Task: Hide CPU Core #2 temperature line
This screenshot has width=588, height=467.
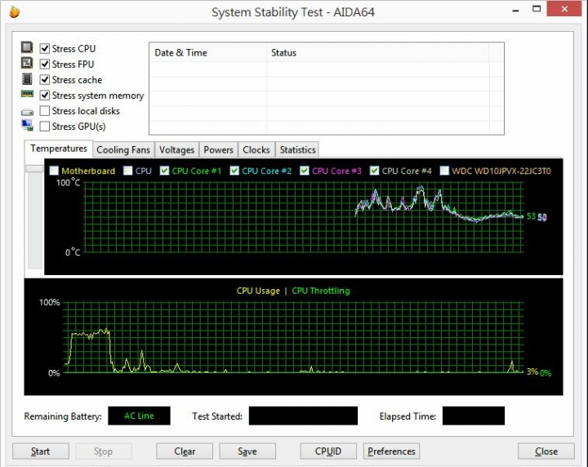Action: point(234,171)
